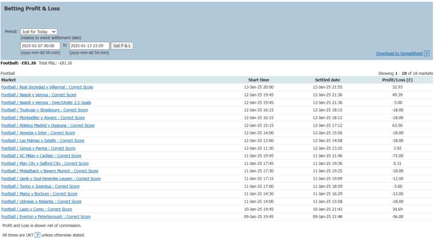The height and width of the screenshot is (238, 435).
Task: Open Man City v Salford City market
Action: [x=45, y=164]
